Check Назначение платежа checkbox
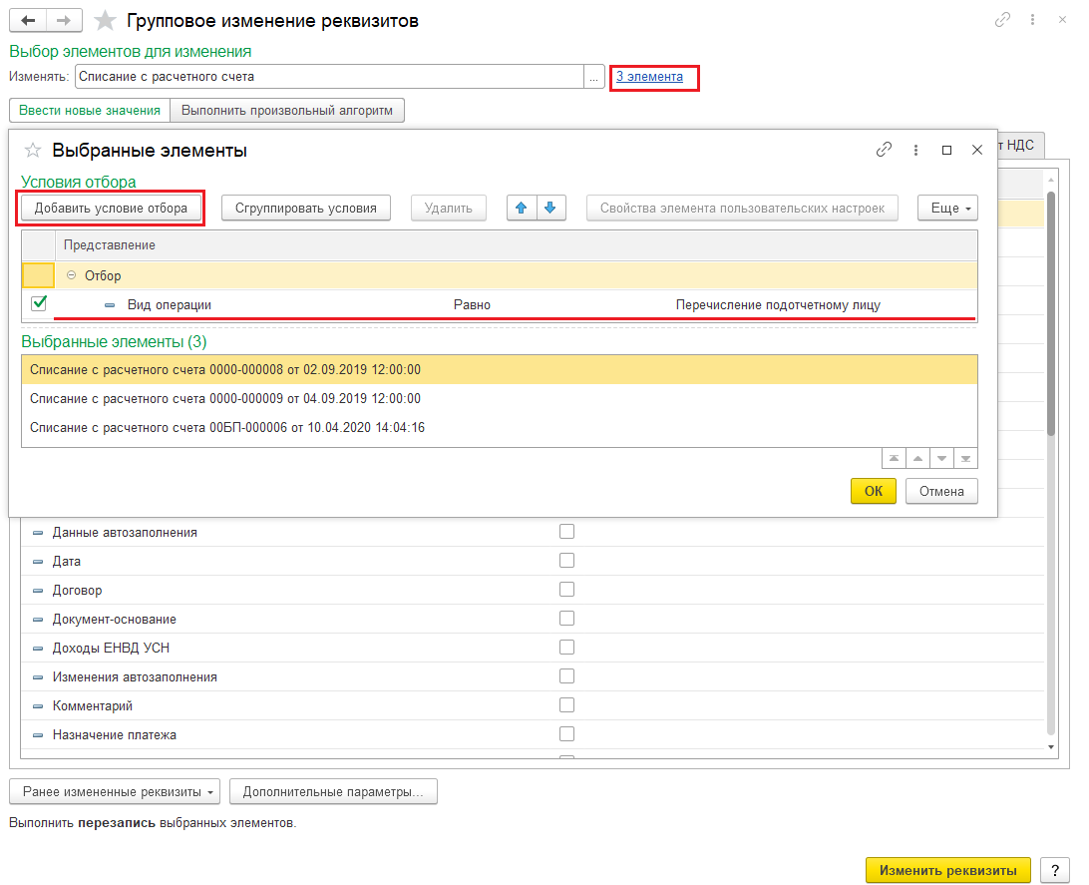The image size is (1089, 885). click(x=566, y=734)
